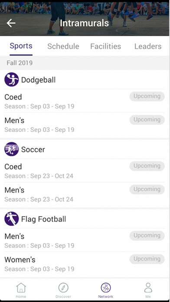Image resolution: width=170 pixels, height=302 pixels.
Task: Tap Upcoming badge for Soccer Men's
Action: point(147,189)
